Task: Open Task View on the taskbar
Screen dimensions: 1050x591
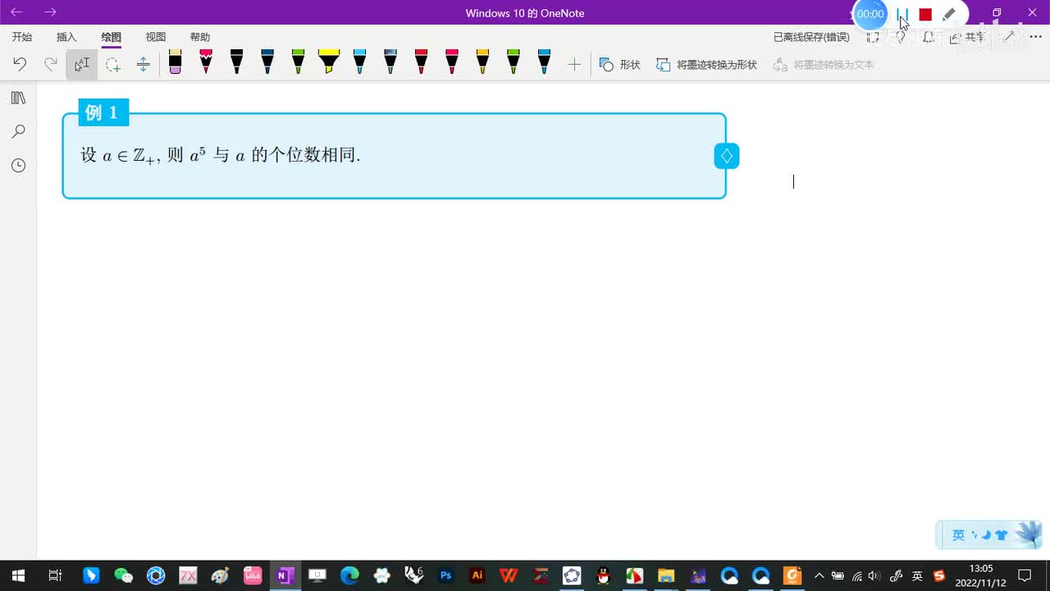Action: point(55,575)
